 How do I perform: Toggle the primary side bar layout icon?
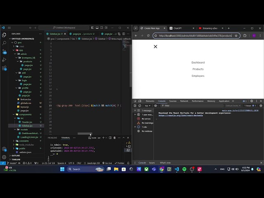(x=92, y=28)
